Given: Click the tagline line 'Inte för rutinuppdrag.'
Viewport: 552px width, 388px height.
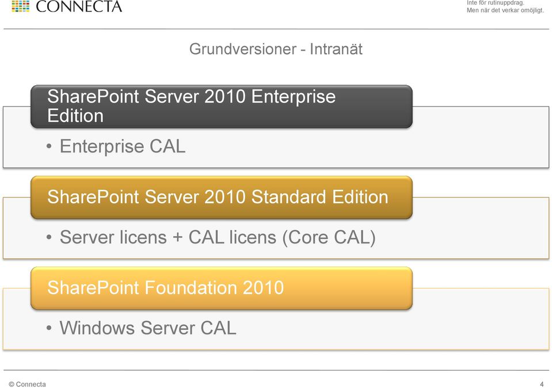Looking at the screenshot, I should [x=496, y=3].
